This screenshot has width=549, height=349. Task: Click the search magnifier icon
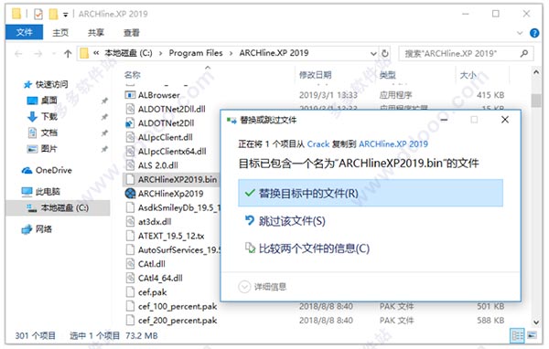(x=523, y=54)
